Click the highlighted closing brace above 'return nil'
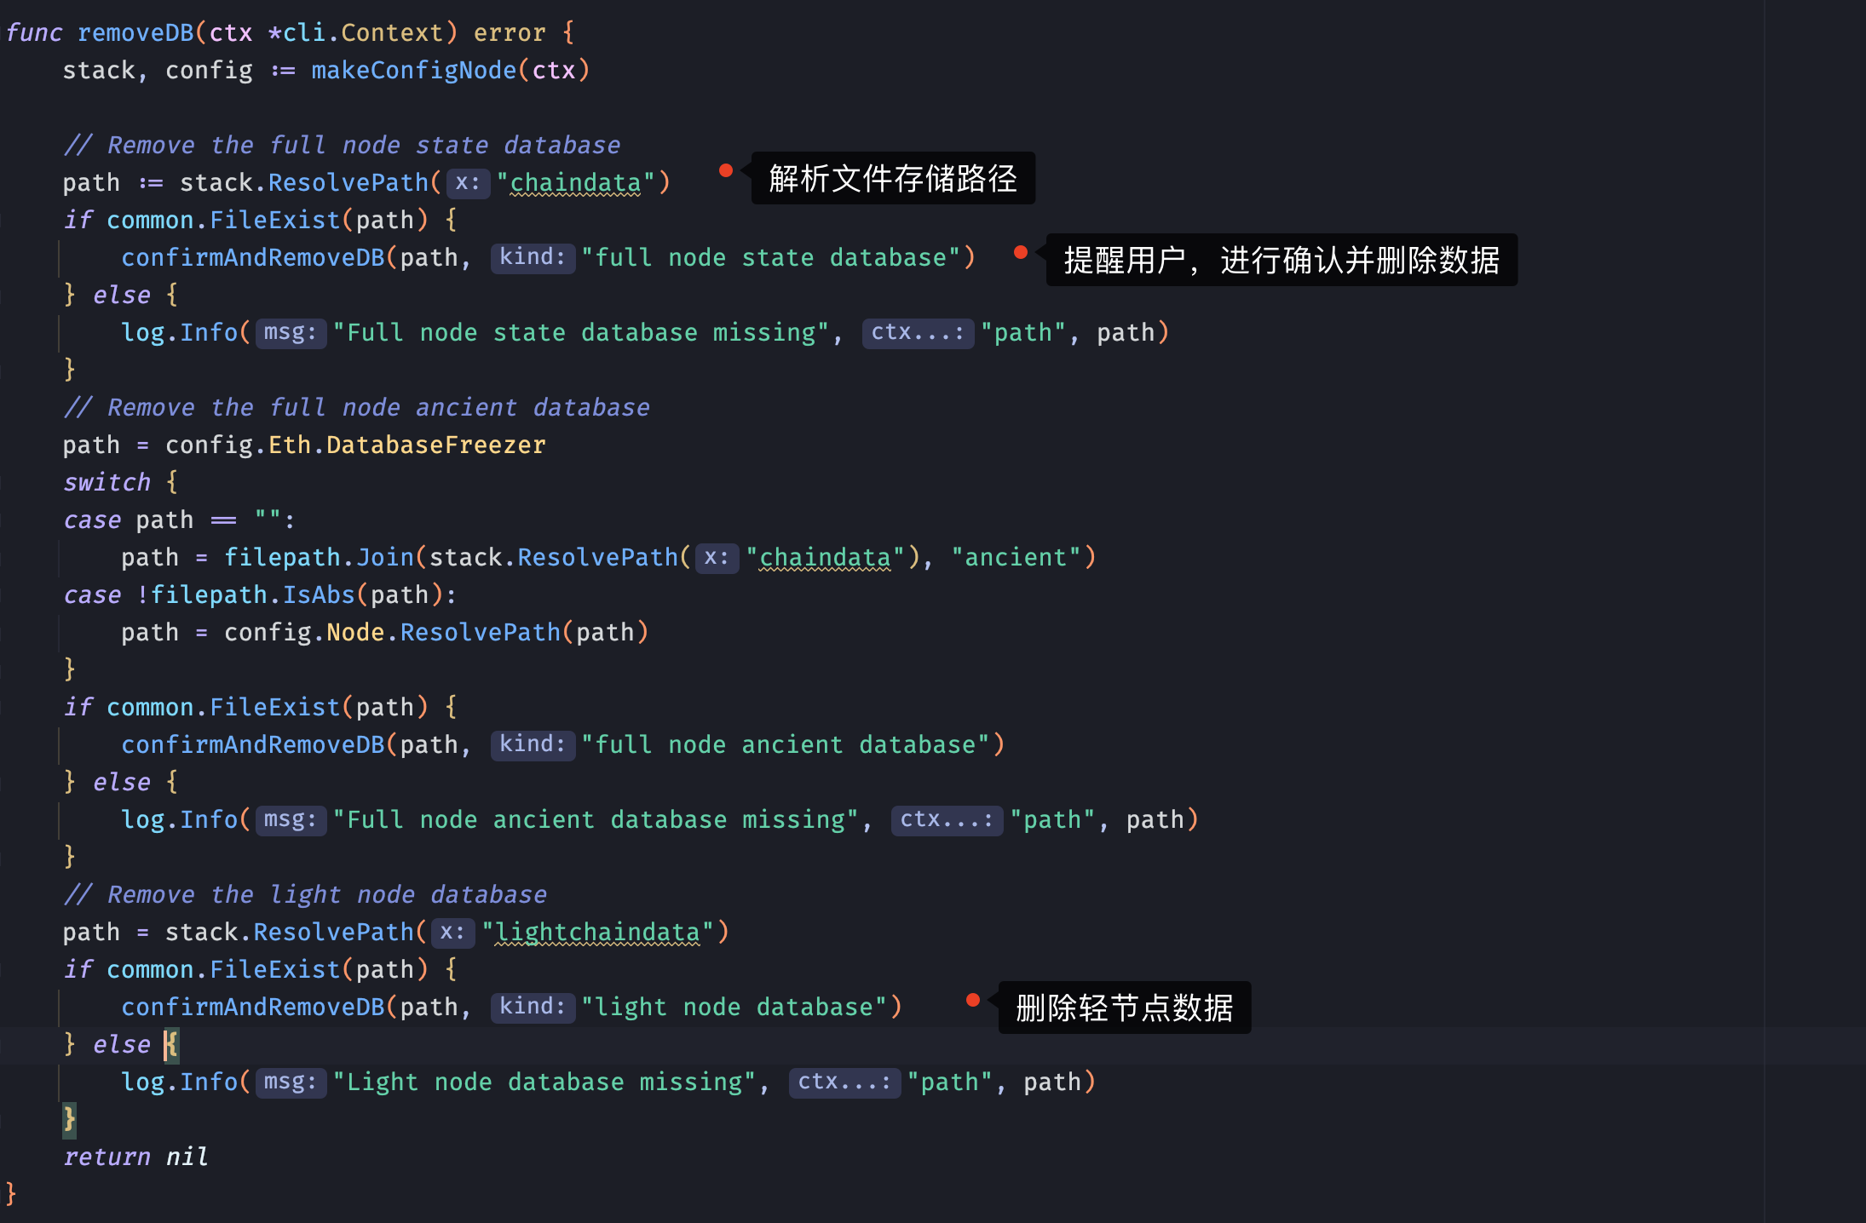The width and height of the screenshot is (1866, 1223). pyautogui.click(x=69, y=1120)
